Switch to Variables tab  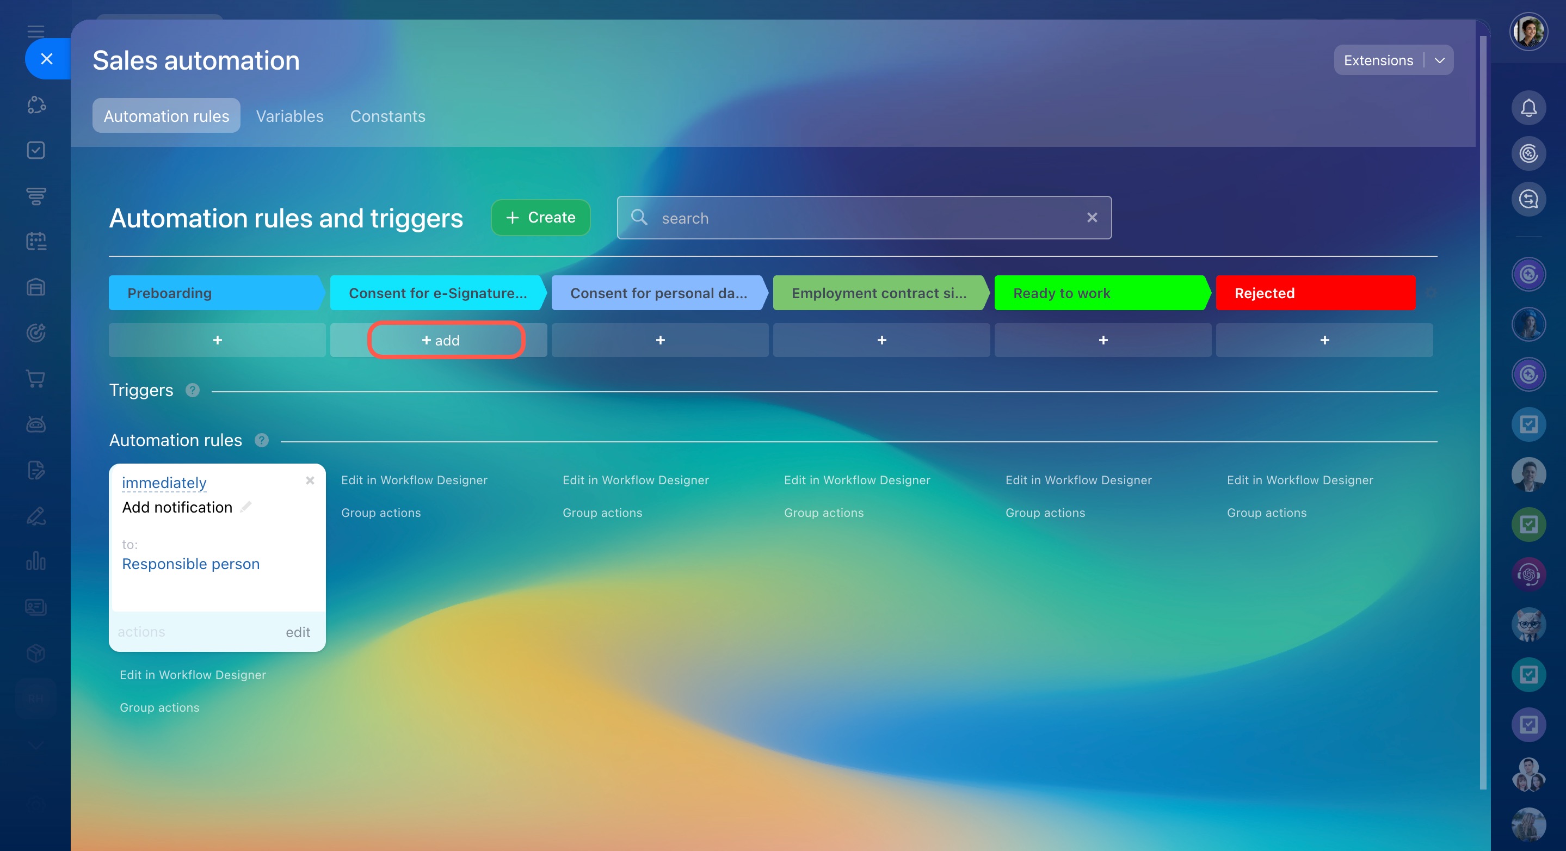289,115
